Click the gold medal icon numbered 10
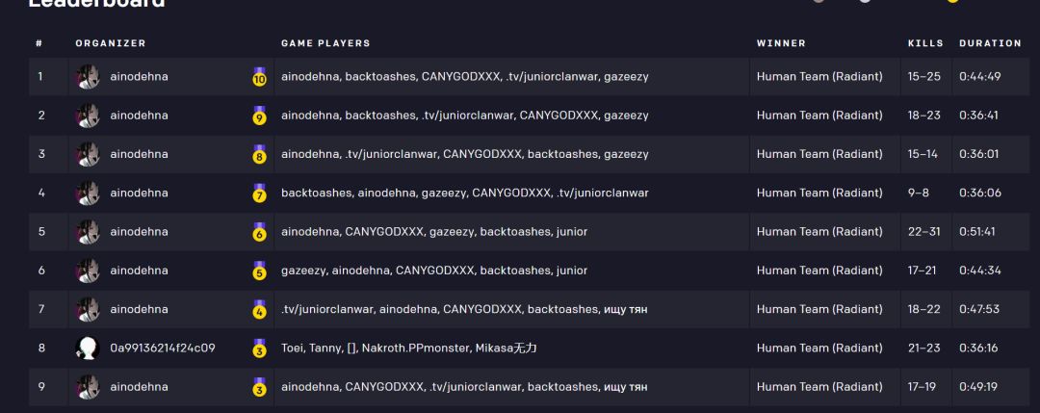The image size is (1040, 413). [259, 77]
